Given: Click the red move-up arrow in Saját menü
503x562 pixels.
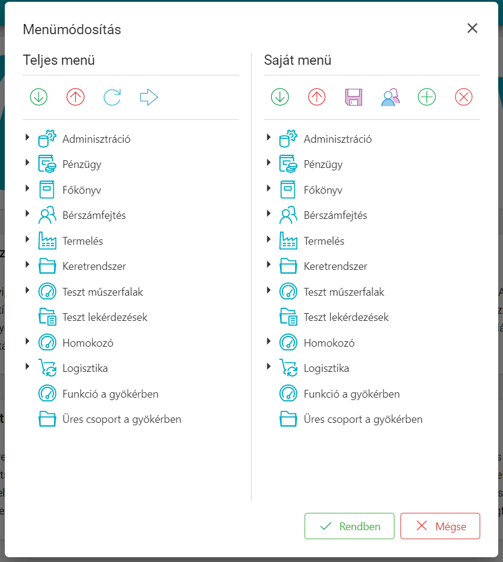Looking at the screenshot, I should coord(317,97).
